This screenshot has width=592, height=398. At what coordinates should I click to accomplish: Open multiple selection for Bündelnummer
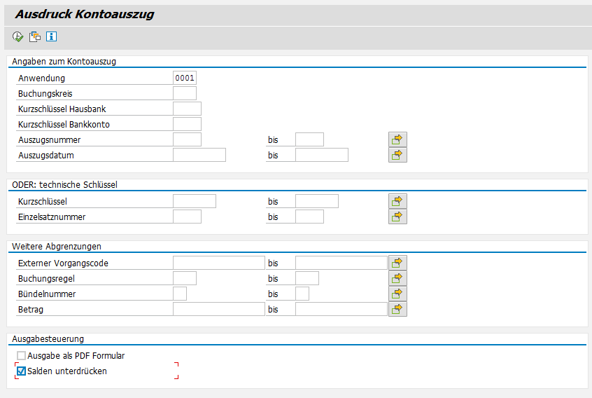[397, 294]
